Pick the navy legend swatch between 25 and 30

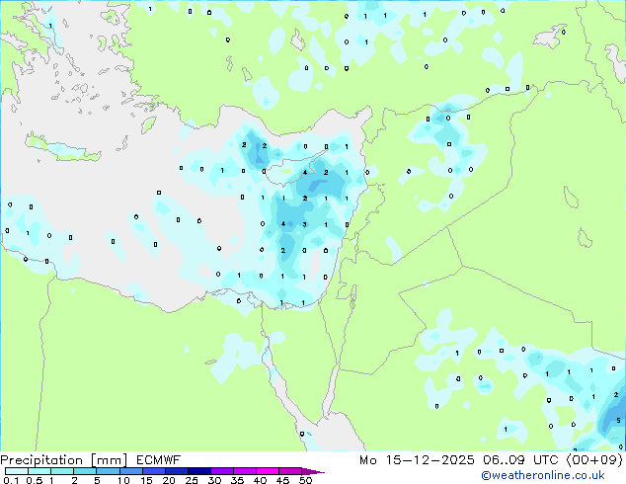pos(199,471)
